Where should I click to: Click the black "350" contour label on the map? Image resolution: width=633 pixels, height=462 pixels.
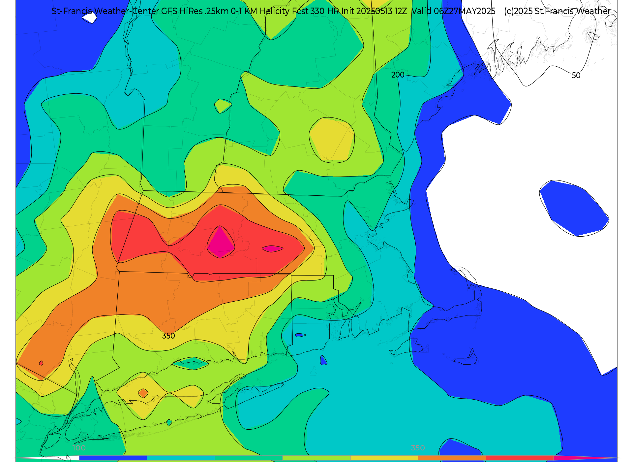[x=168, y=336]
